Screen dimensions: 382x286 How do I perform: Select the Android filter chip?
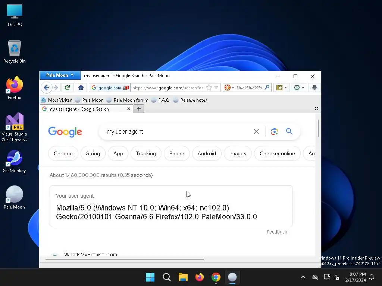pos(207,153)
